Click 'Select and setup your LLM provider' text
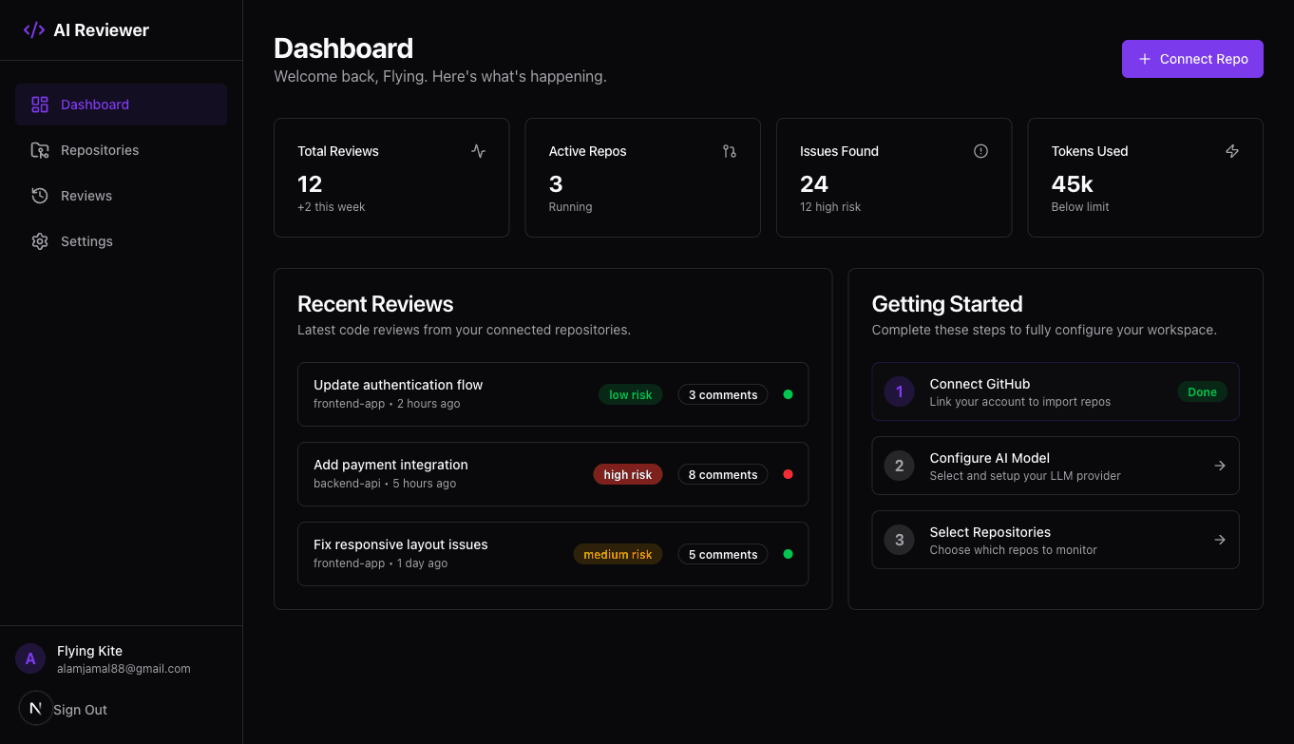 coord(1025,476)
